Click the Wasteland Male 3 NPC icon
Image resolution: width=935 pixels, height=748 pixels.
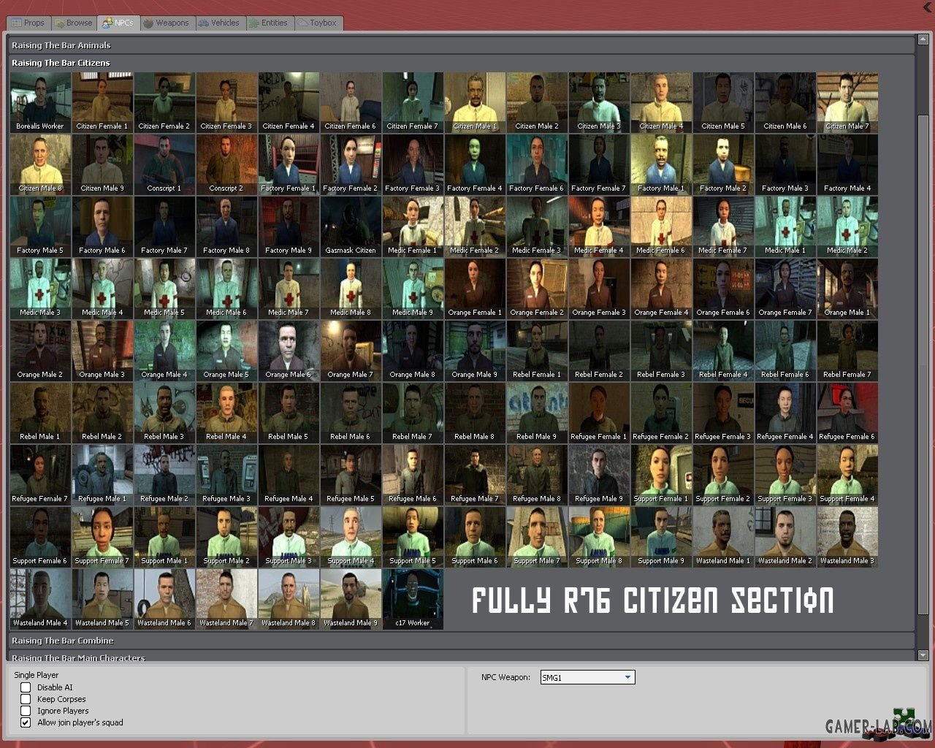[847, 537]
